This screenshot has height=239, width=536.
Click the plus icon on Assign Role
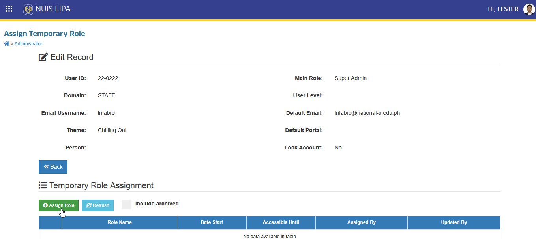pyautogui.click(x=45, y=205)
